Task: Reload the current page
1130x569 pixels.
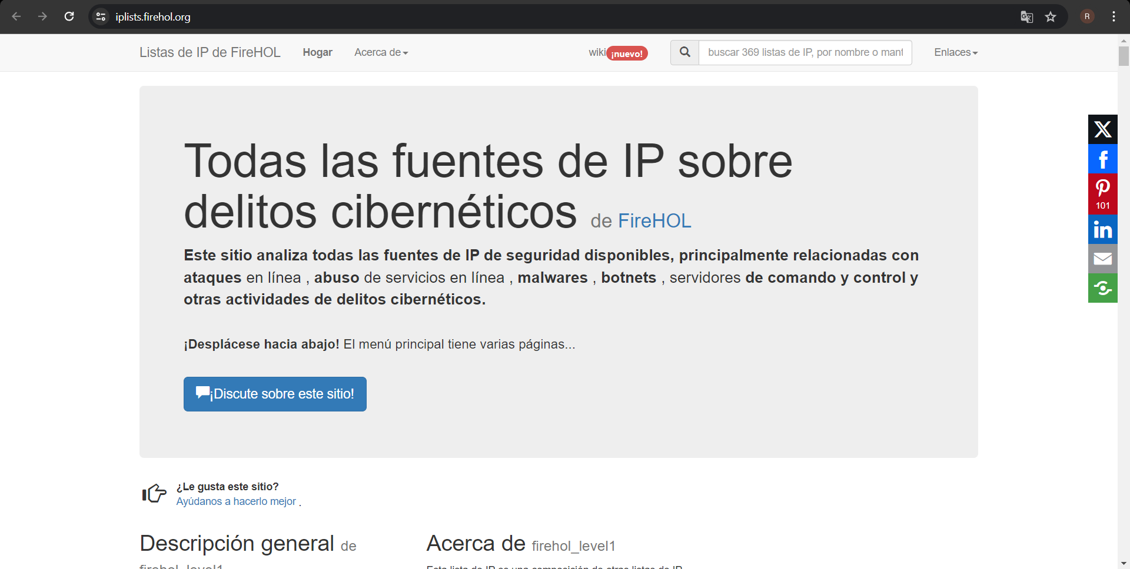Action: pyautogui.click(x=69, y=16)
